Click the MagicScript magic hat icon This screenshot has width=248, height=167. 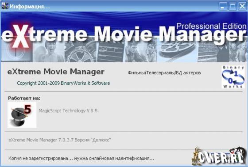[22, 115]
